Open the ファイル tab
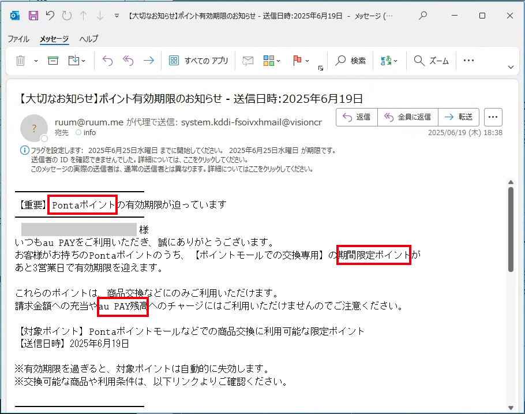The height and width of the screenshot is (414, 525). coord(18,39)
